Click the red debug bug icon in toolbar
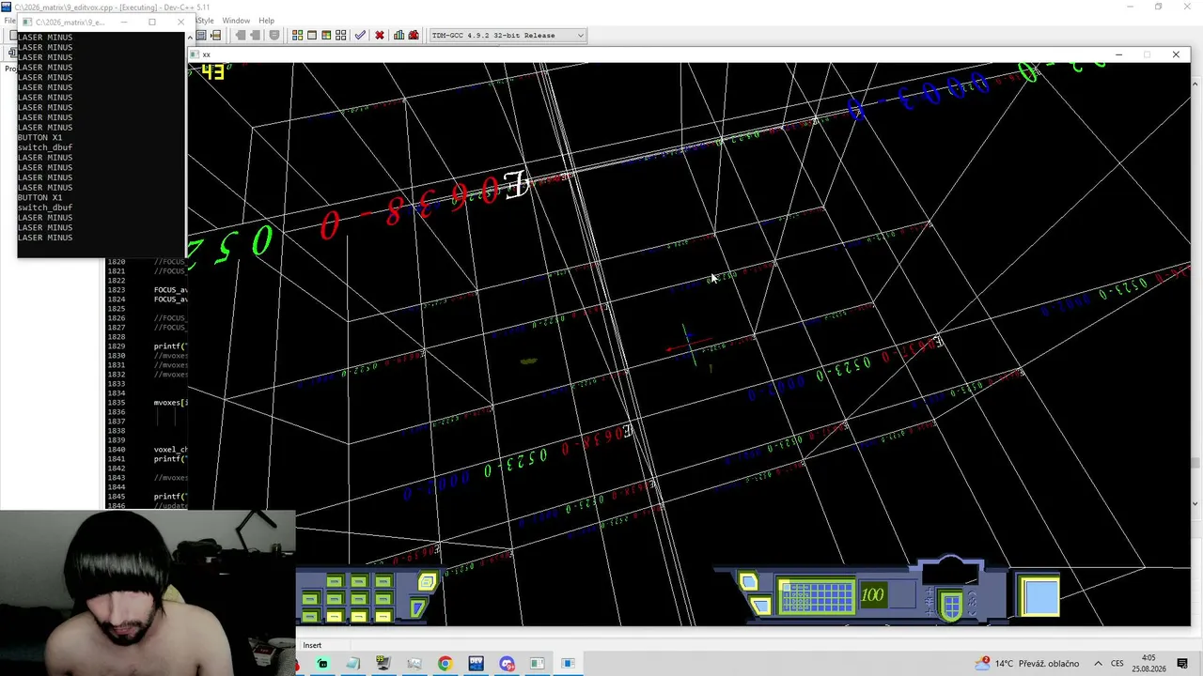 click(x=414, y=35)
